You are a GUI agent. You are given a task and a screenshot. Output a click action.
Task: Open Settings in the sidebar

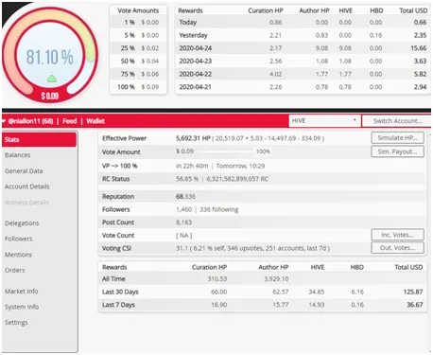coord(16,322)
